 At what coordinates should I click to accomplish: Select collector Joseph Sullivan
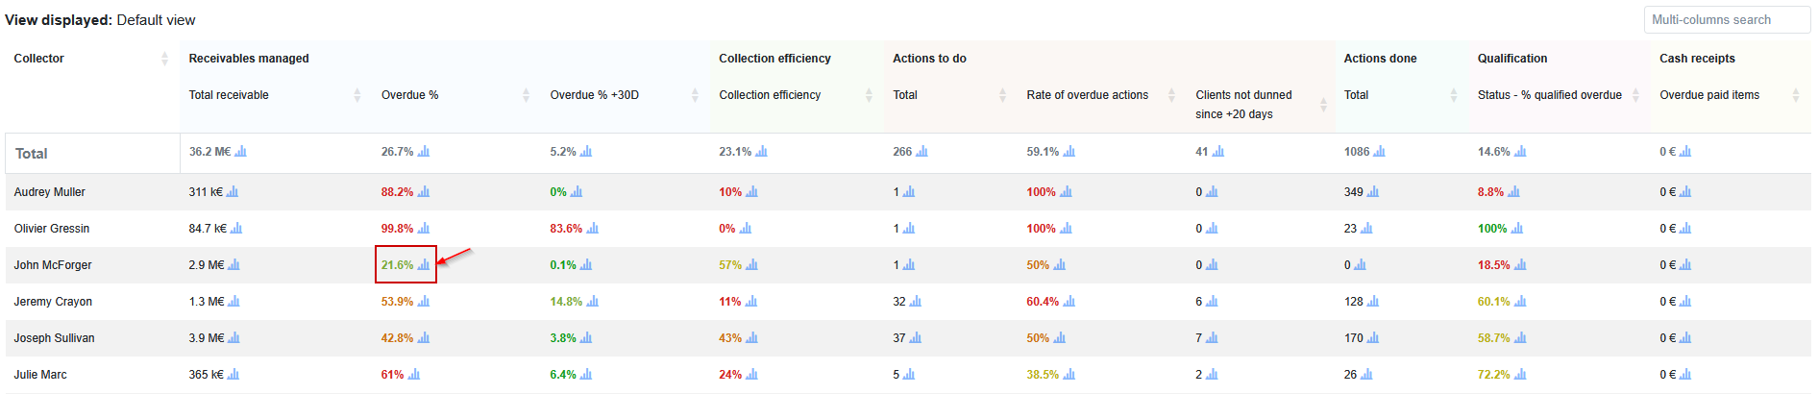coord(54,338)
